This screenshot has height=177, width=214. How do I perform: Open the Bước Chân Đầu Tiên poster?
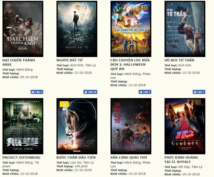(77, 126)
